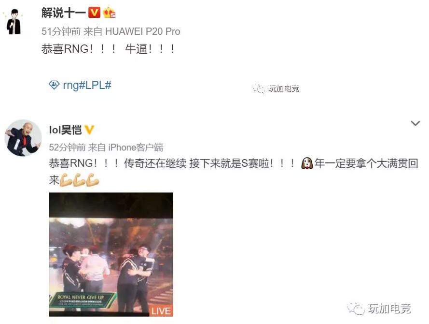Open the profile avatar of 解说十一
The height and width of the screenshot is (324, 429).
pyautogui.click(x=13, y=21)
